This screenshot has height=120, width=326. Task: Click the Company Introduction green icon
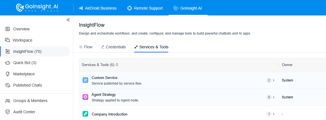point(85,114)
